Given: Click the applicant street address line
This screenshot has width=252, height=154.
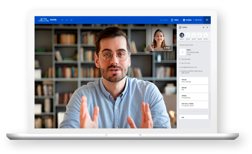Looking at the screenshot, I should [x=192, y=72].
